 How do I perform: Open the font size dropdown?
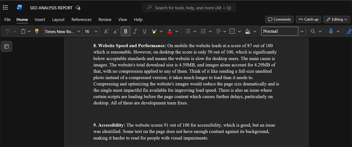tap(96, 31)
